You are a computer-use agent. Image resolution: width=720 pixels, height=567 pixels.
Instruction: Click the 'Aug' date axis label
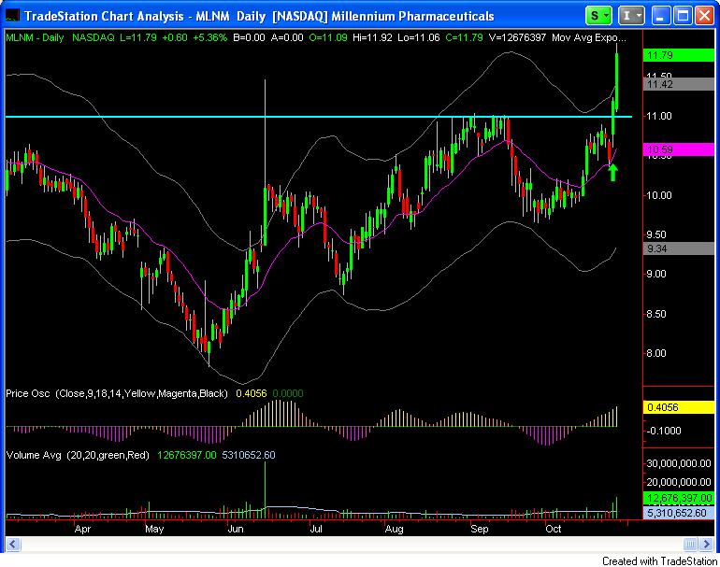[x=394, y=529]
